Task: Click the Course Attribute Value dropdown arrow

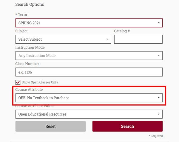Action: coord(158,114)
